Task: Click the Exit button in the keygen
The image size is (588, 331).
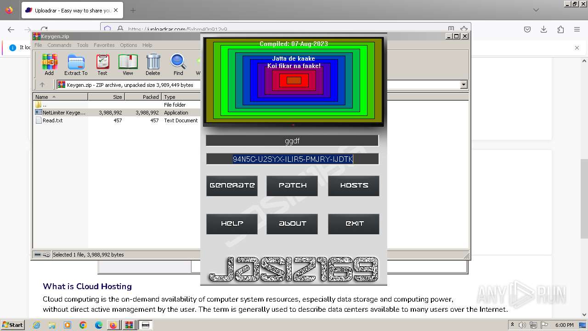Action: pos(354,224)
